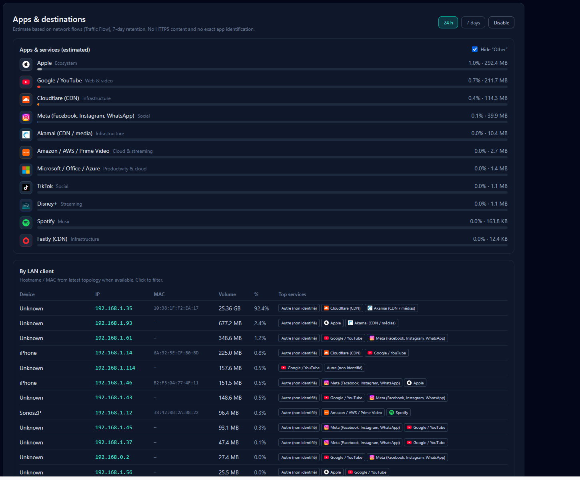Click the Amazon chip in the SonosZP row
580x480 pixels.
point(353,413)
